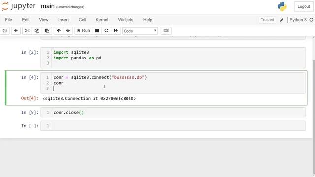The height and width of the screenshot is (177, 315).
Task: Click the Jupyter logo
Action: click(x=19, y=6)
